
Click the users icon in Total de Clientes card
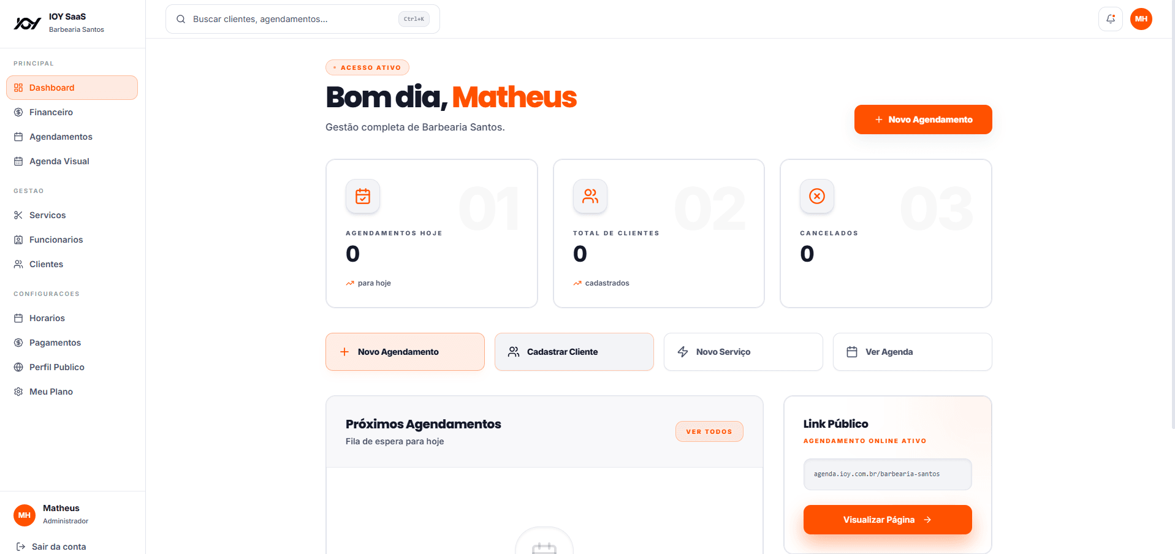coord(590,196)
